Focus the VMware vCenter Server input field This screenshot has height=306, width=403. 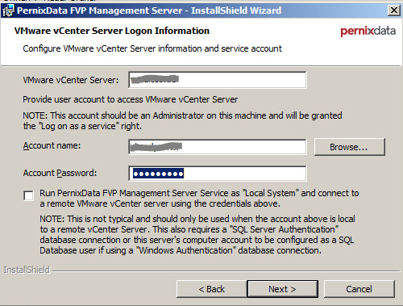point(218,80)
